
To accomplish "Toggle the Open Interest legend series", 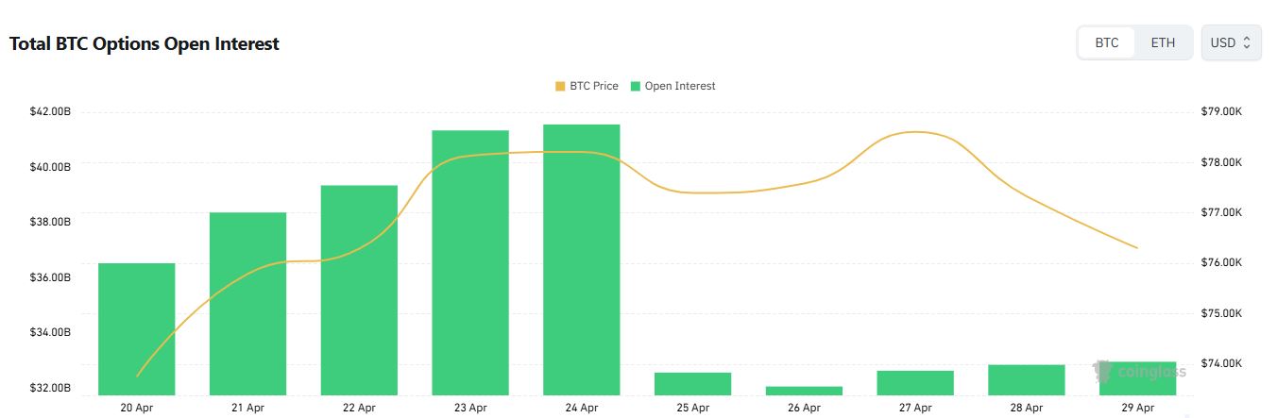I will [679, 86].
